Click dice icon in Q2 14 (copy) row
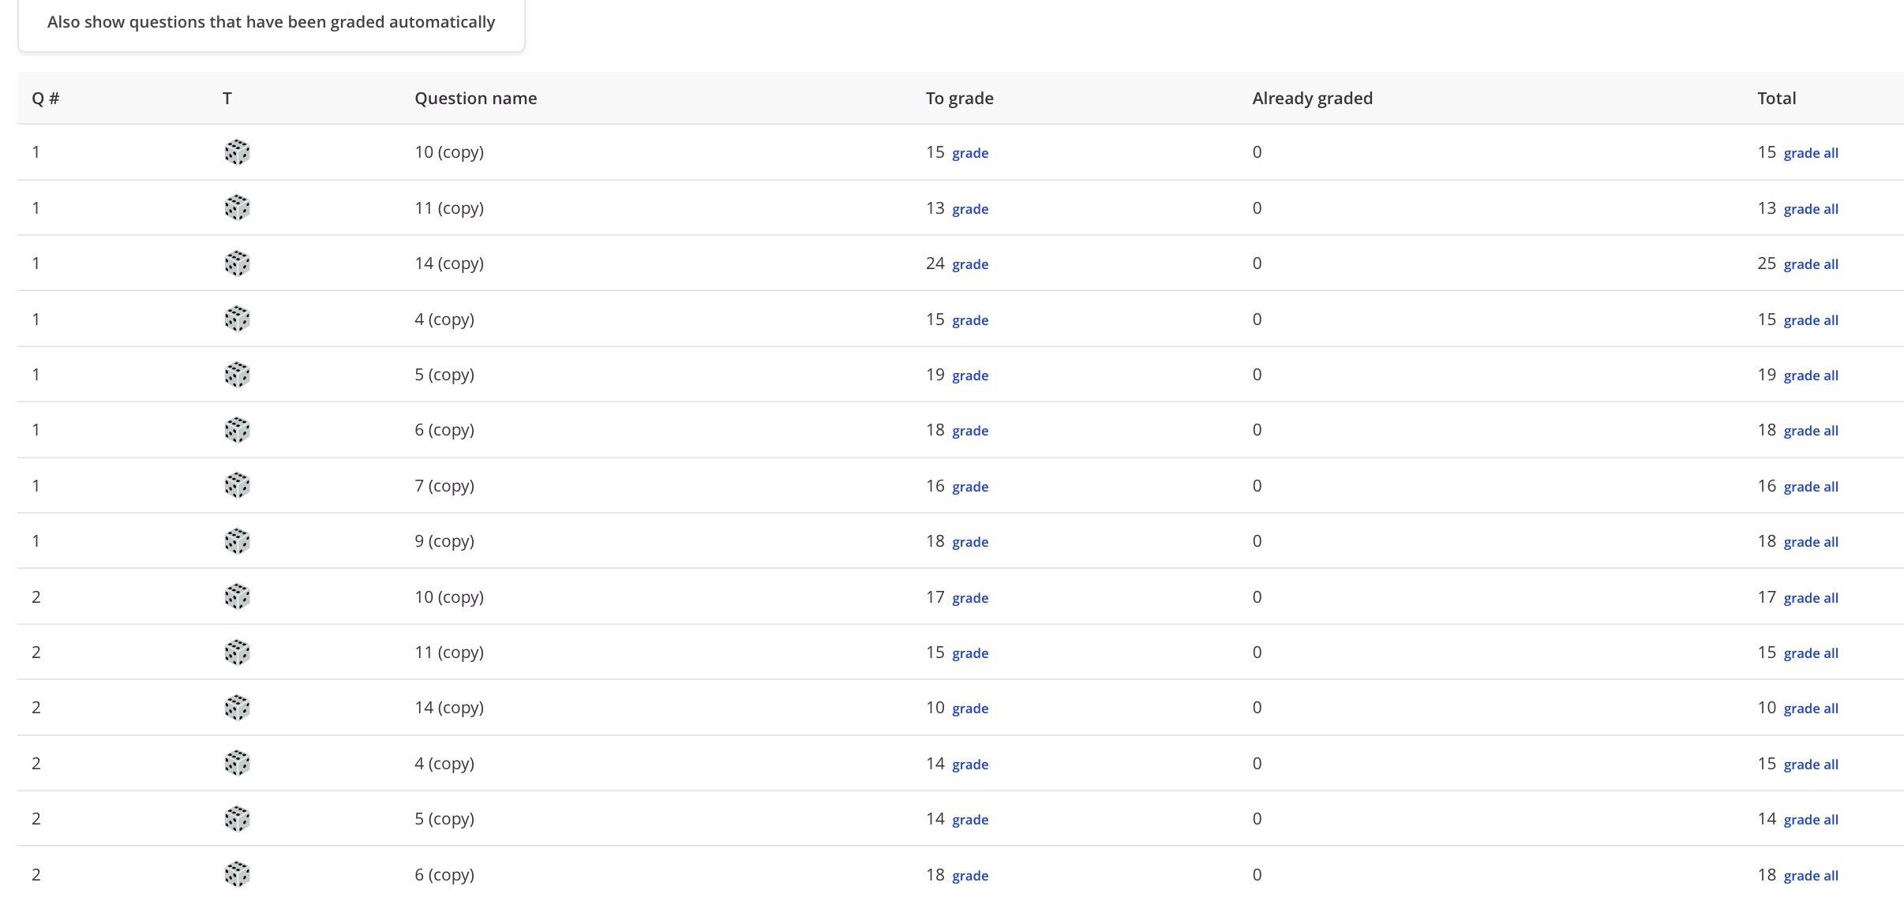 (x=237, y=708)
